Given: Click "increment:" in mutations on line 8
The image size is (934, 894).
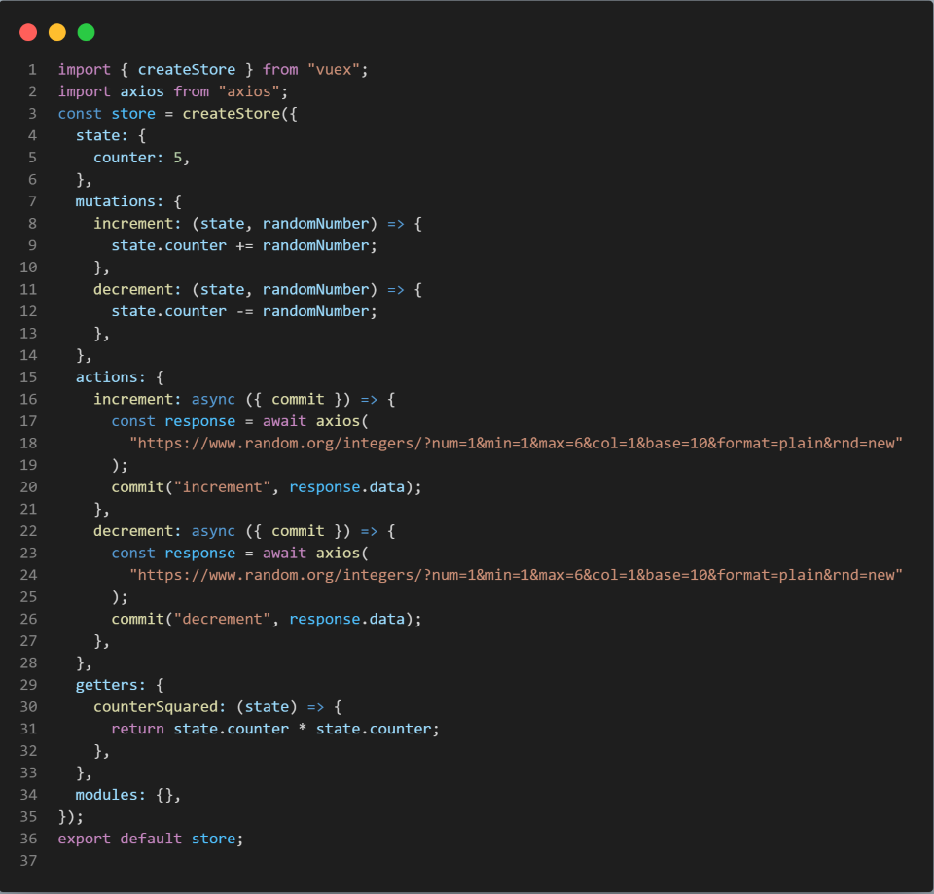Looking at the screenshot, I should [x=137, y=224].
